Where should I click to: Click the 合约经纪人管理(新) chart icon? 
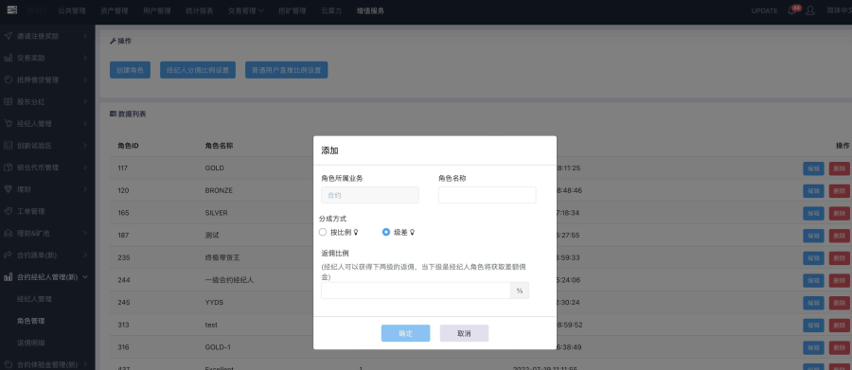coord(9,277)
